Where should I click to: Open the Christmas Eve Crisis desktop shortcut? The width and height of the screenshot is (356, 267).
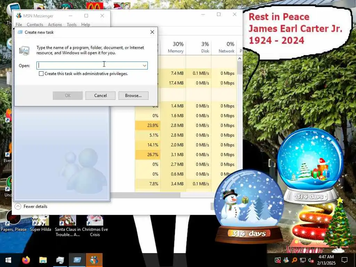point(95,226)
